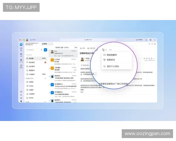Open the DingTalk logo icon in sidebar
Screen dimensions: 176x141
(x=21, y=44)
